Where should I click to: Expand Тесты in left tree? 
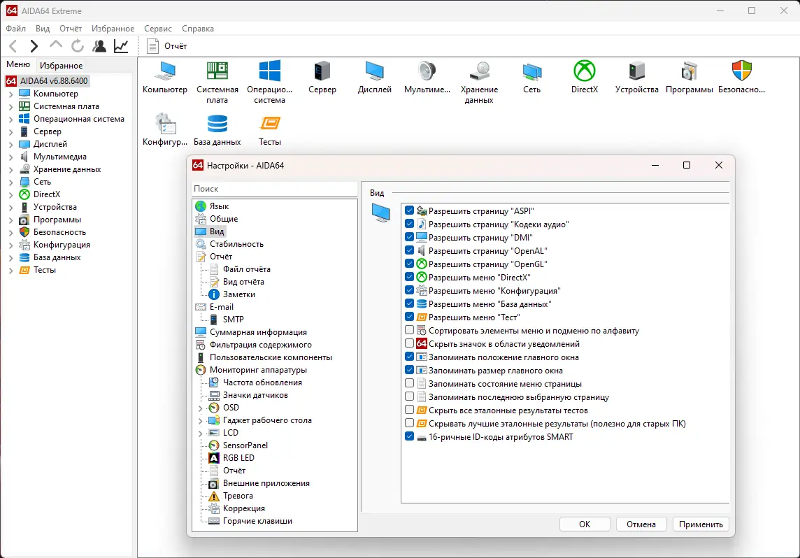click(10, 271)
